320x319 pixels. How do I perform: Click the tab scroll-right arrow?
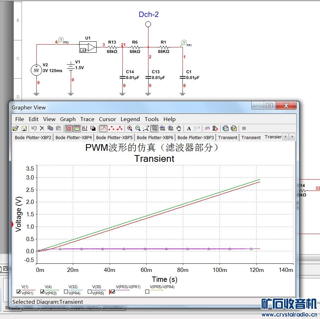click(292, 137)
